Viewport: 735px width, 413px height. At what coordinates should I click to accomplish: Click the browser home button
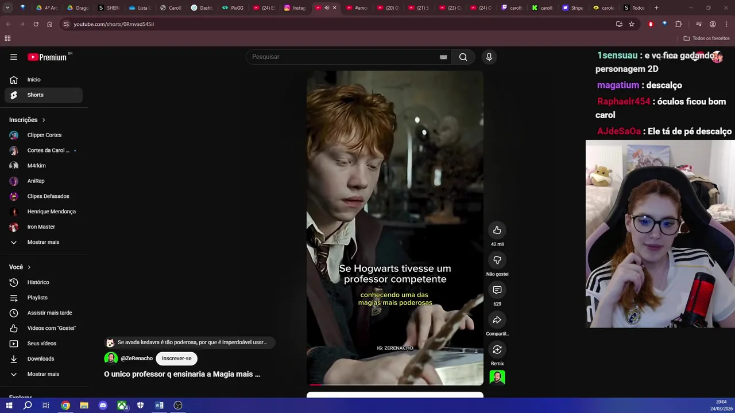[x=49, y=24]
